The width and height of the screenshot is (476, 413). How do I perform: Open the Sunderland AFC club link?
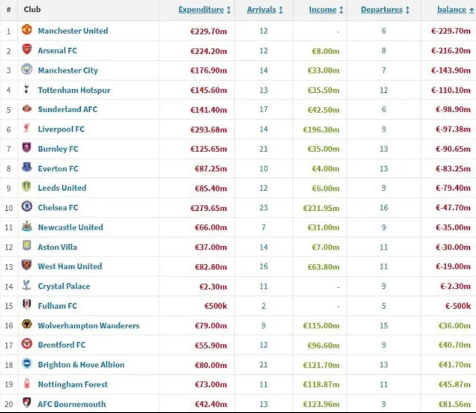coord(67,109)
